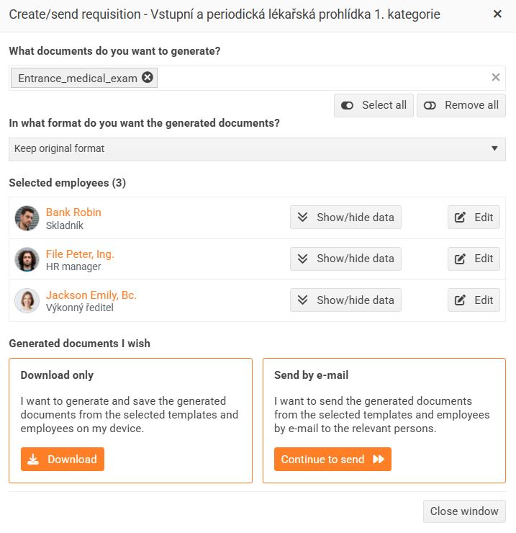Continue to send documents by e-mail
Viewport: 516px width, 533px height.
pyautogui.click(x=332, y=460)
